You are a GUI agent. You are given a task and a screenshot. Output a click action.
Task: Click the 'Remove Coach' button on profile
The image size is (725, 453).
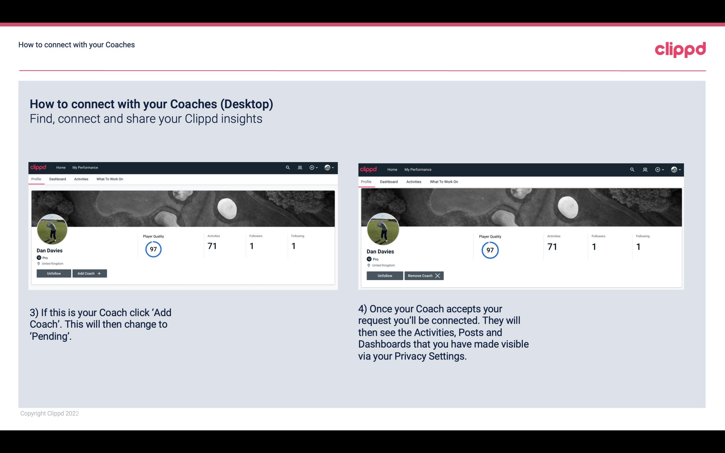point(423,275)
